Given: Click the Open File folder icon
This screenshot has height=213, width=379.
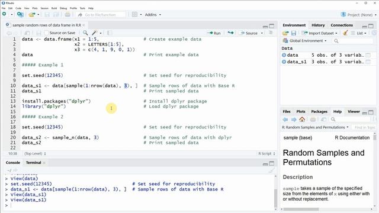Looking at the screenshot, I should tap(32, 14).
